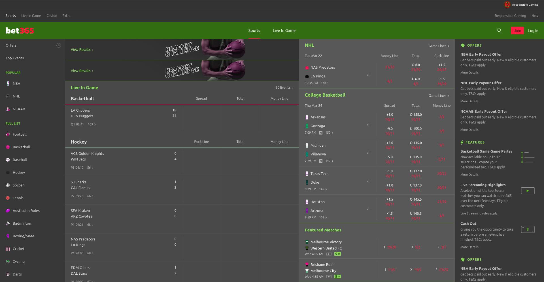544x282 pixels.
Task: Switch to Live In Game tab in green header
Action: tap(284, 31)
